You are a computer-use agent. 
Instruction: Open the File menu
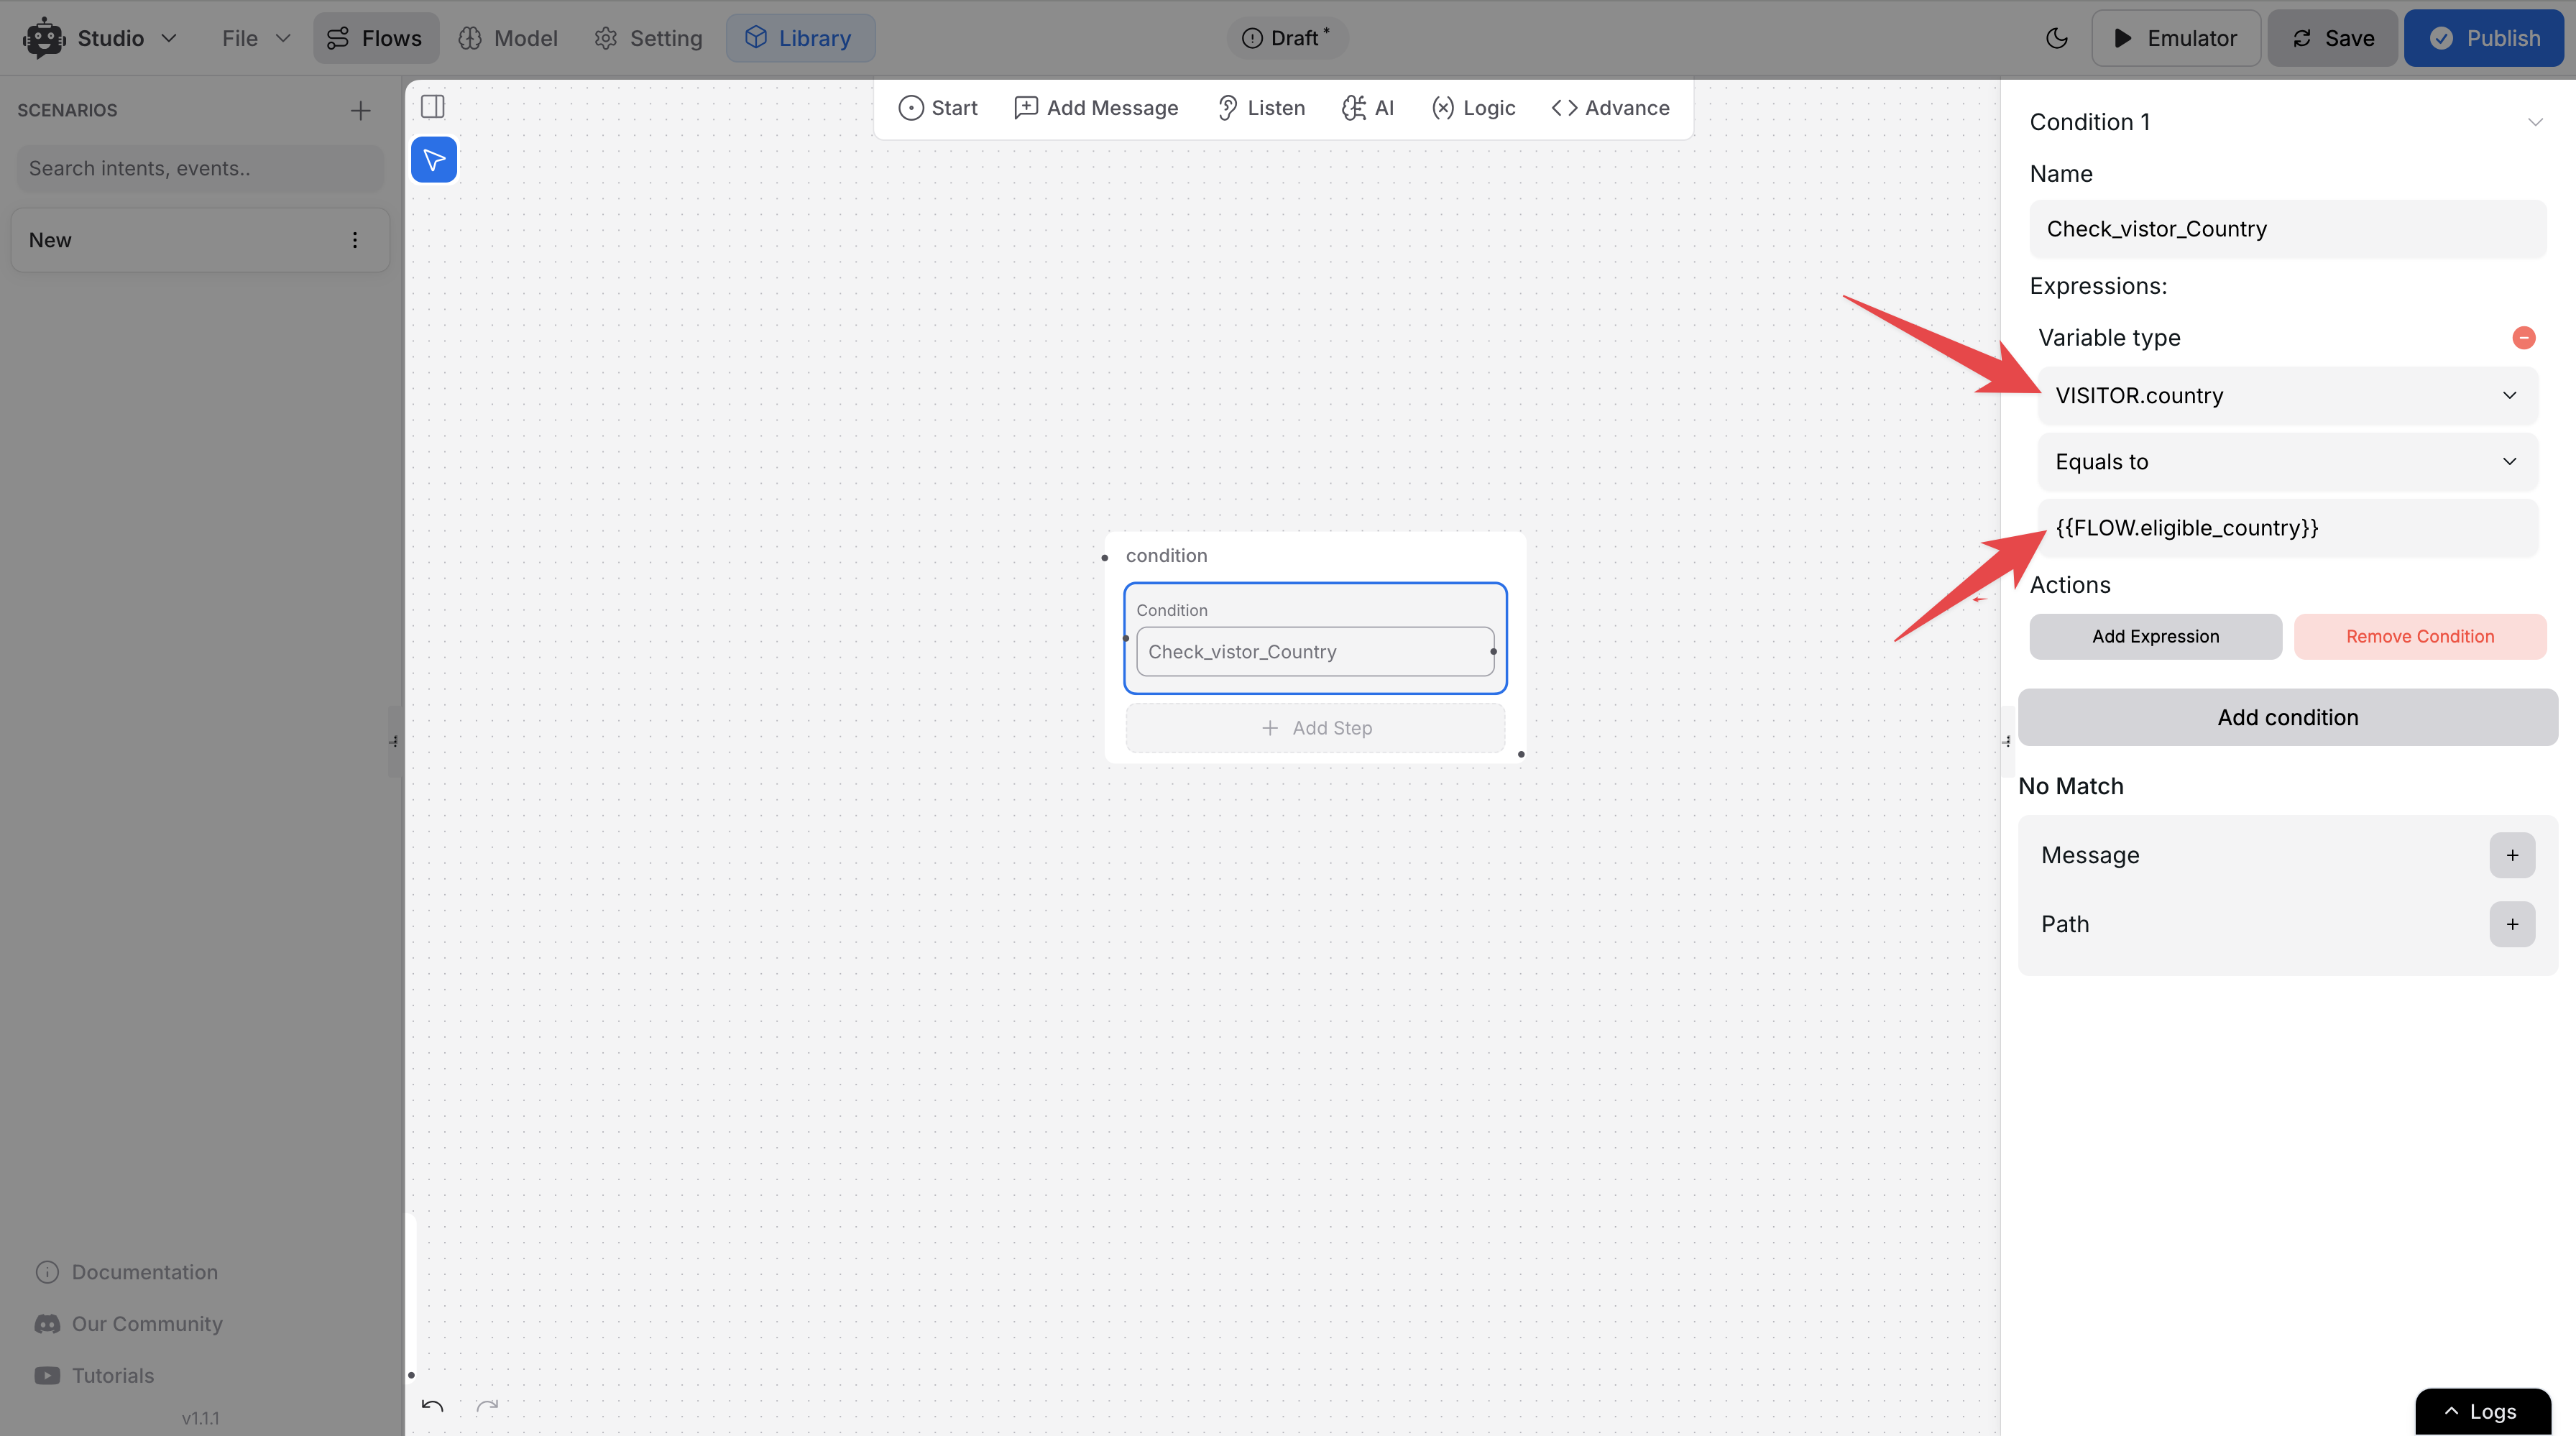256,38
